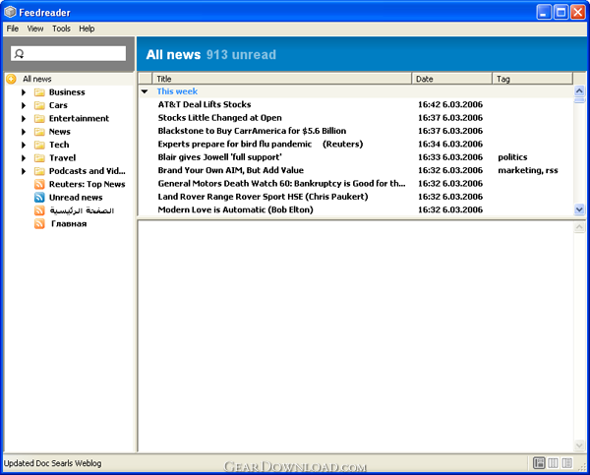This screenshot has width=590, height=475.
Task: Click the 16:33 6.03.2006 date cell
Action: (x=450, y=157)
